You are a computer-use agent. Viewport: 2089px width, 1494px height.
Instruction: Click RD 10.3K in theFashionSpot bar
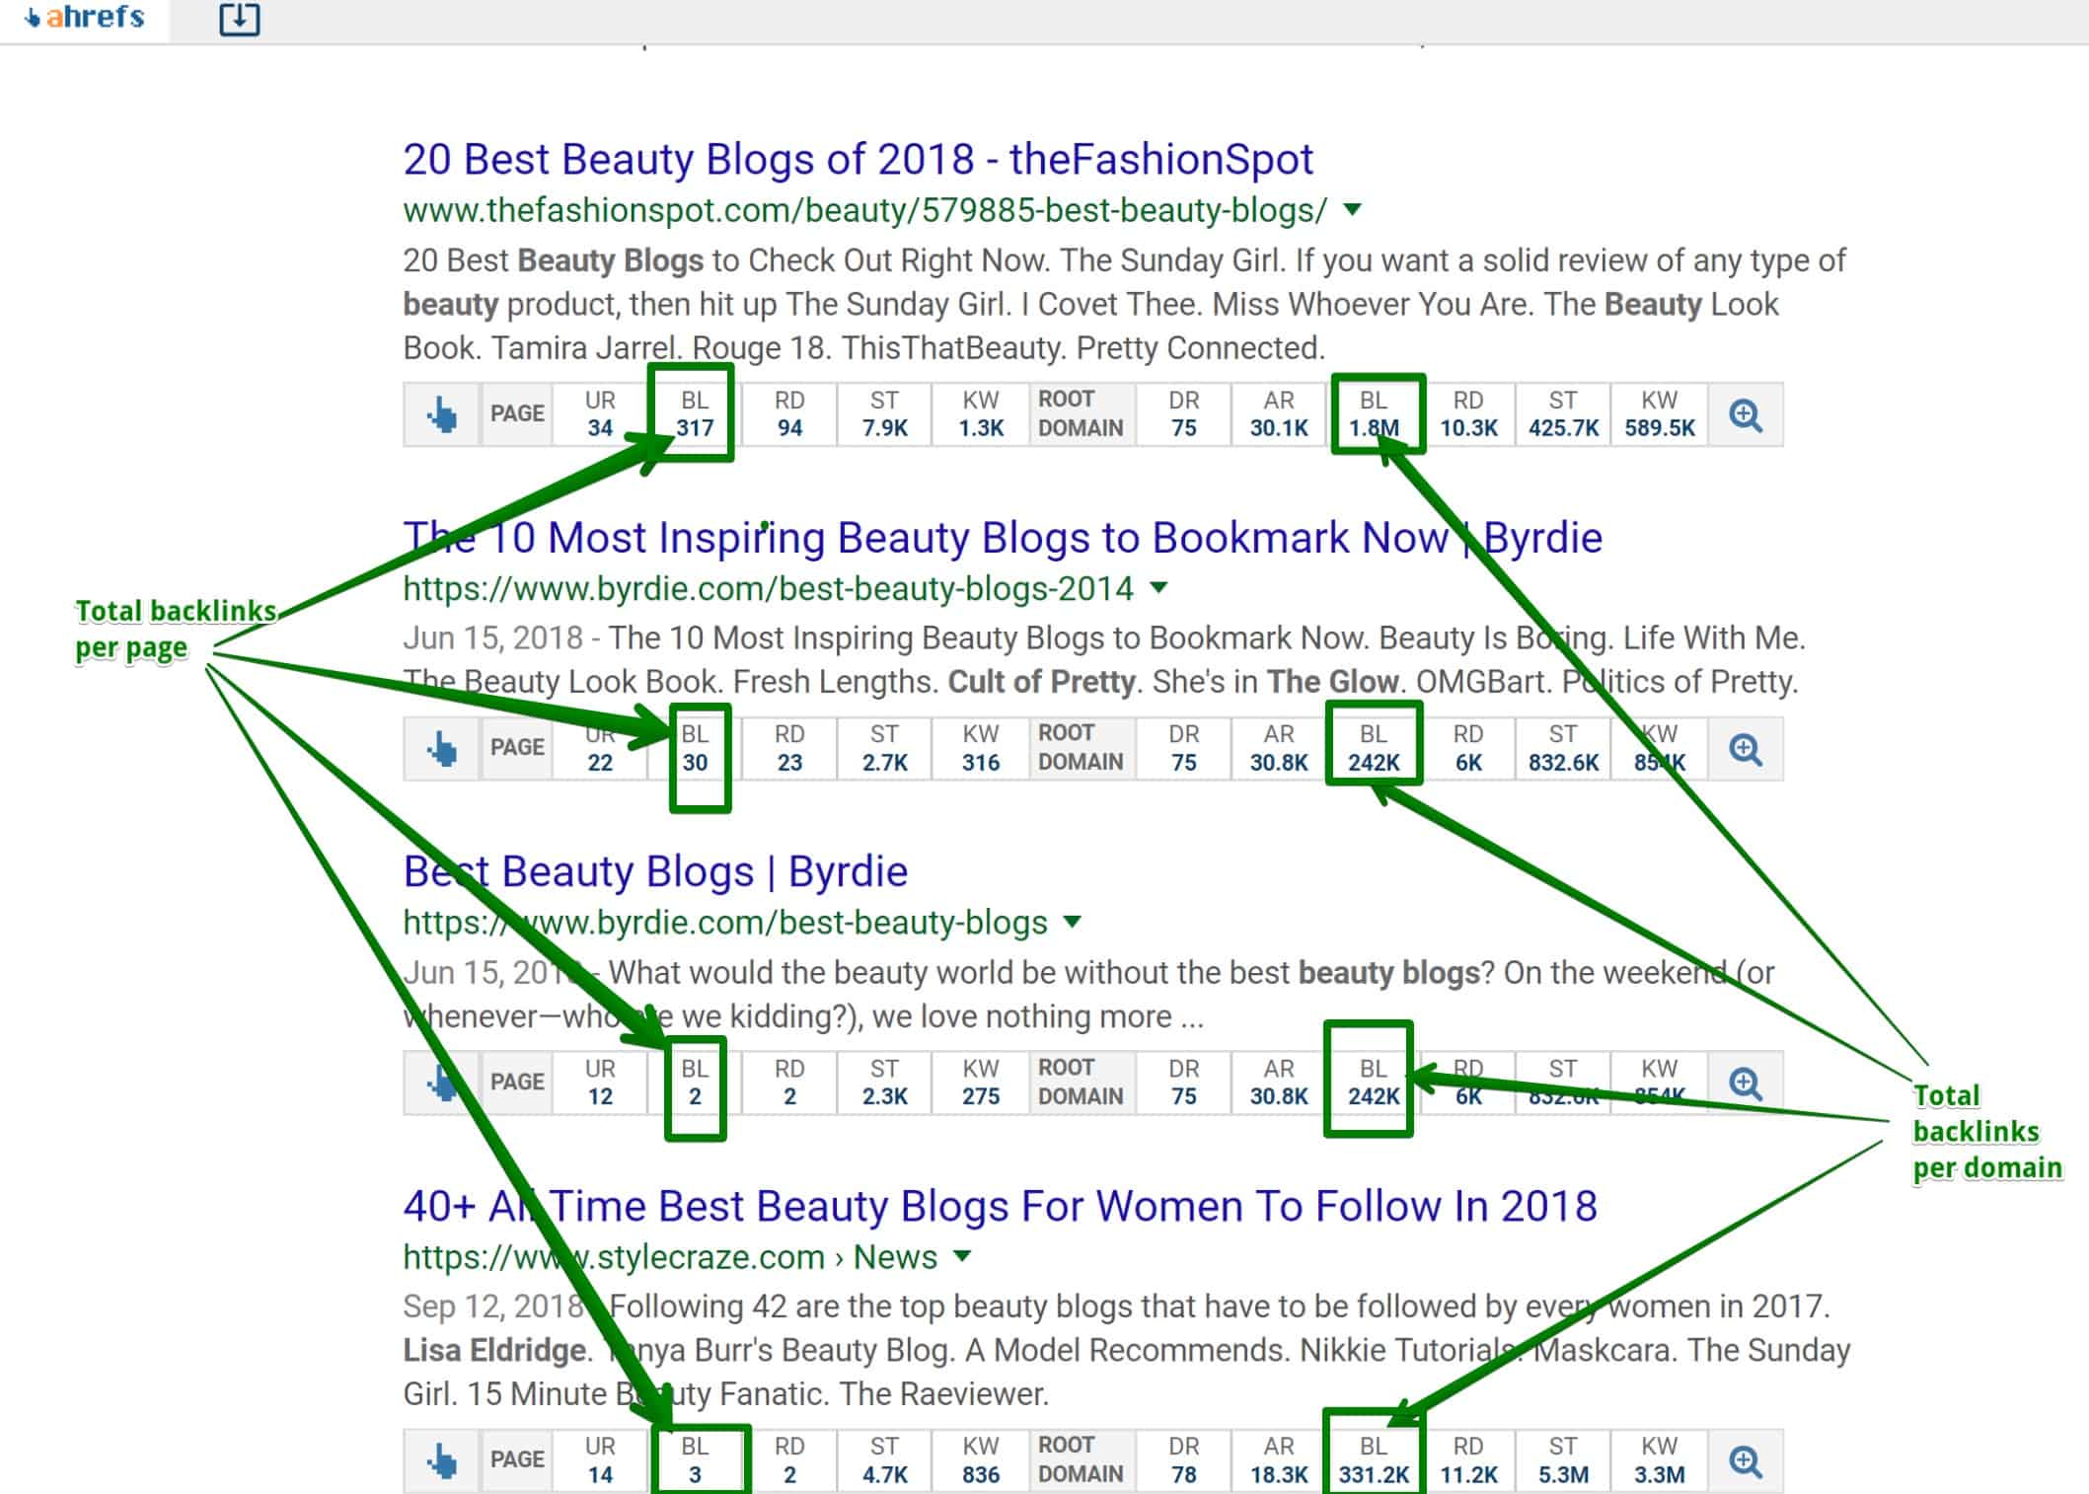(x=1468, y=414)
